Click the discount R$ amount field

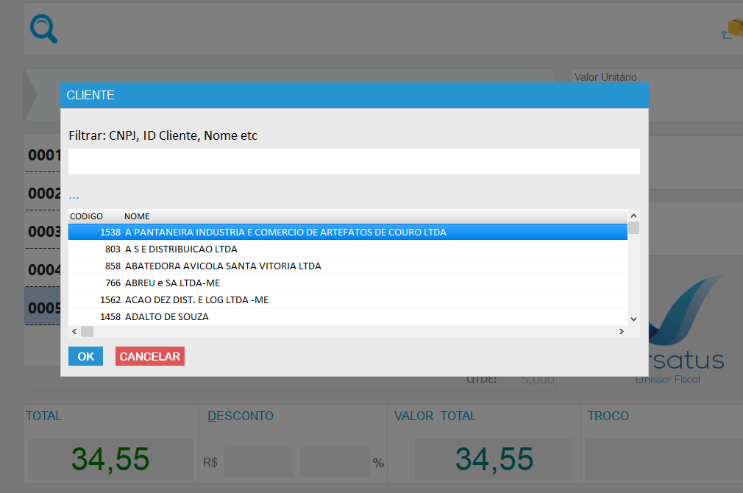259,462
